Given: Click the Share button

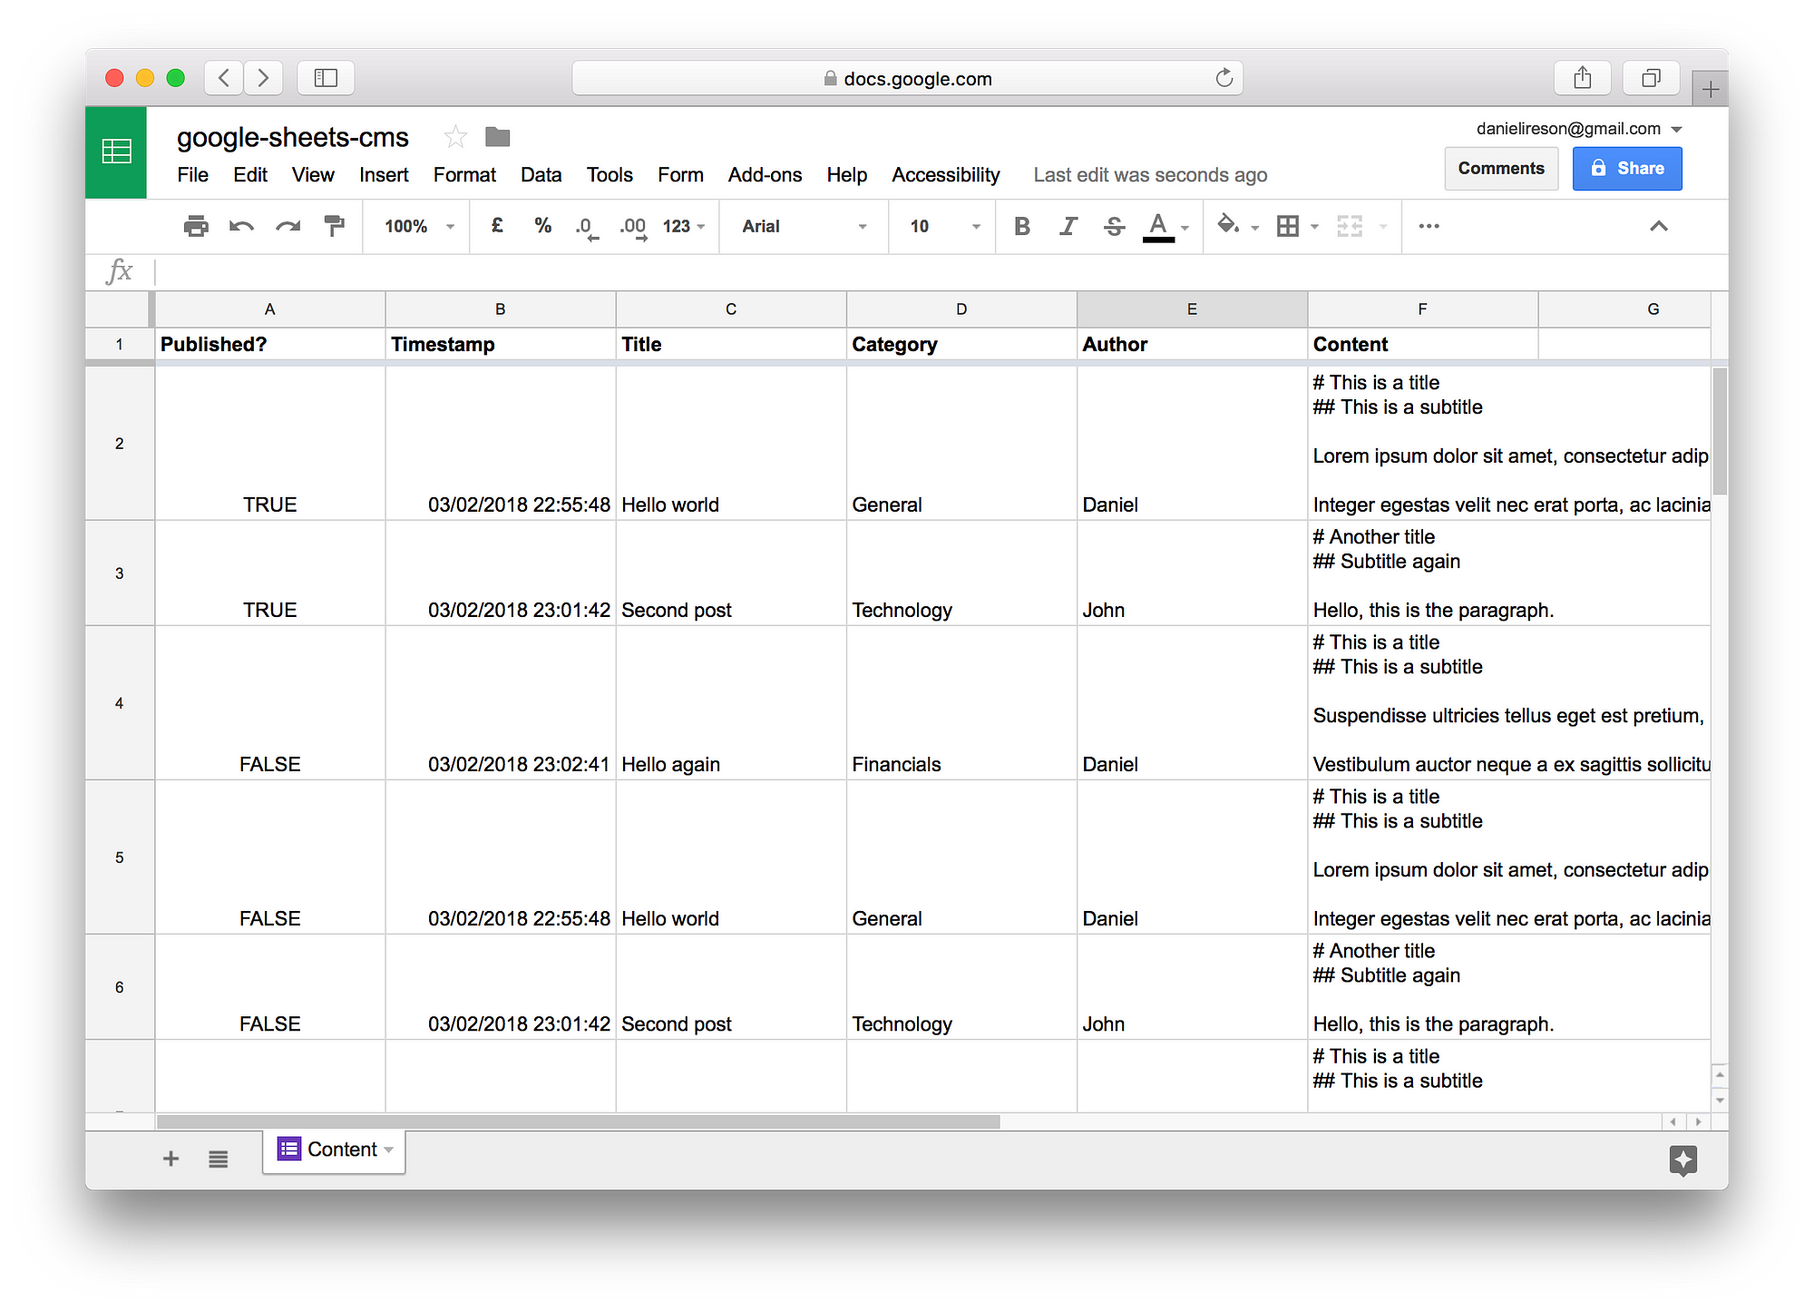Looking at the screenshot, I should pos(1626,168).
